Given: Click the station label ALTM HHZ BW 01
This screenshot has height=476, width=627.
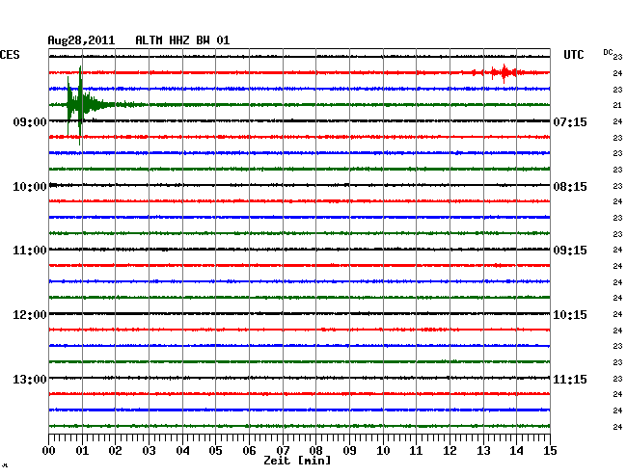Looking at the screenshot, I should [x=182, y=40].
